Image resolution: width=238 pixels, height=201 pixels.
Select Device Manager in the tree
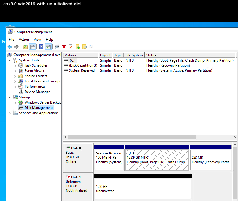tap(37, 92)
